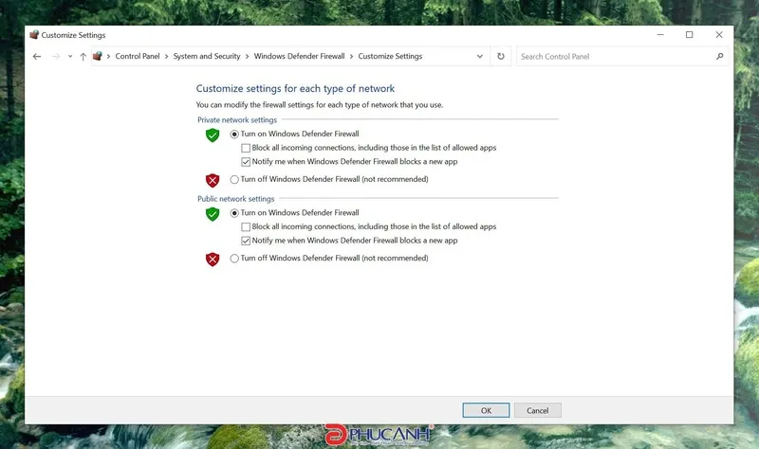Viewport: 759px width, 449px height.
Task: Expand chevron before Control Panel breadcrumb
Action: pyautogui.click(x=108, y=57)
